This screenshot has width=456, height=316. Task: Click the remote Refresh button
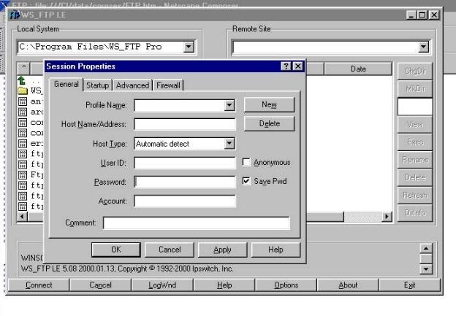pos(415,196)
